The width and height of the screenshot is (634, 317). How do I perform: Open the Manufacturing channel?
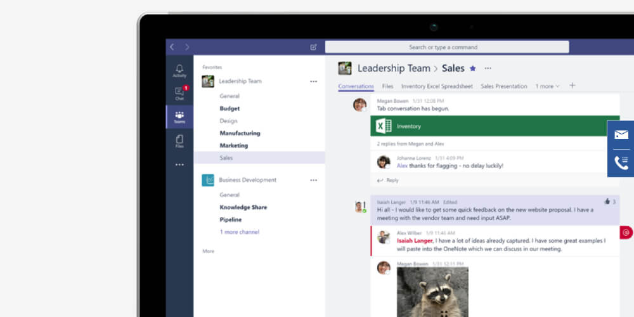pos(240,133)
